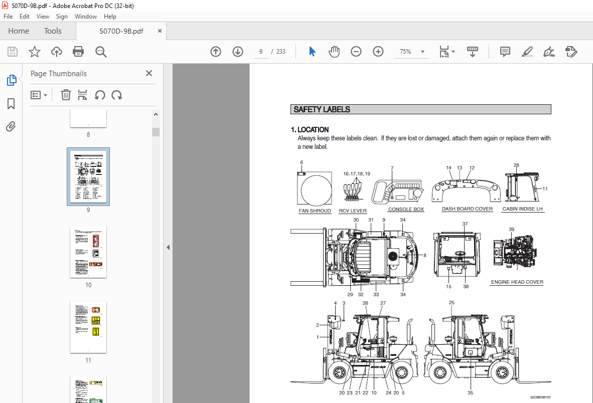This screenshot has width=593, height=403.
Task: Open the Help menu
Action: pyautogui.click(x=110, y=16)
